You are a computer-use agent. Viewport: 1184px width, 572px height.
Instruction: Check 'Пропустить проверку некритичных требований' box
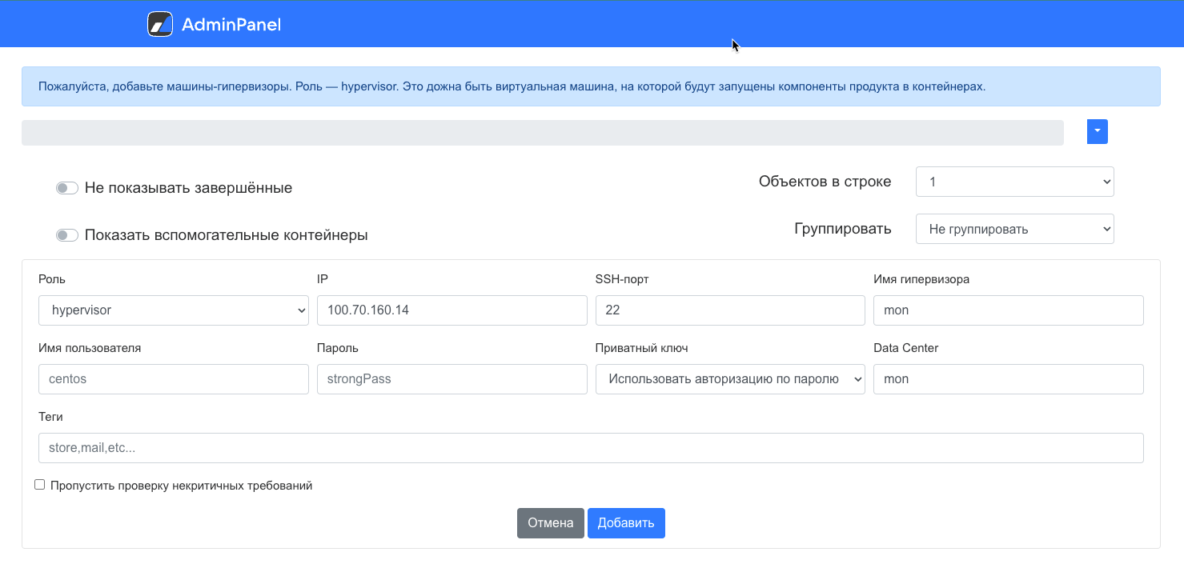pos(40,485)
